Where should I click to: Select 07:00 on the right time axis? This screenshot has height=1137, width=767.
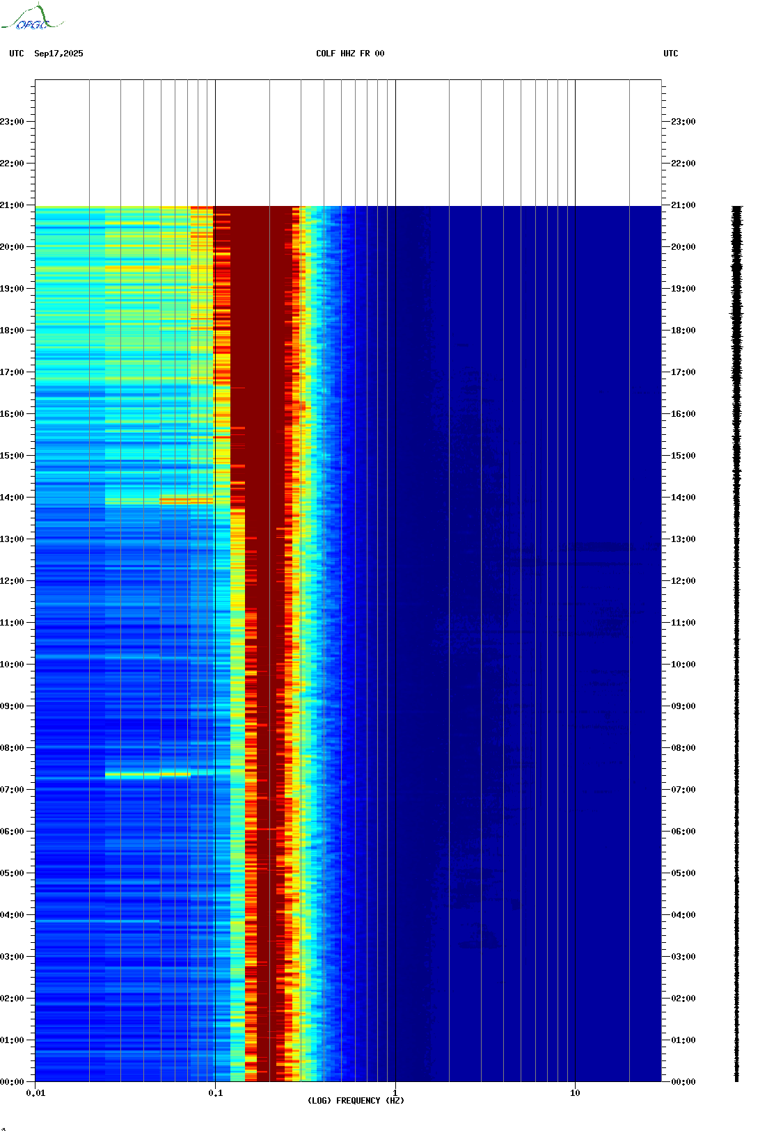click(683, 790)
